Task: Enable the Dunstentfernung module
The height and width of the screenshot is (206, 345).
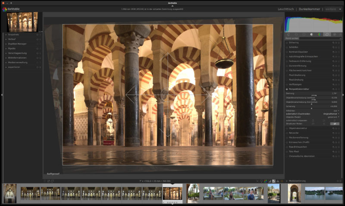Action: (287, 66)
